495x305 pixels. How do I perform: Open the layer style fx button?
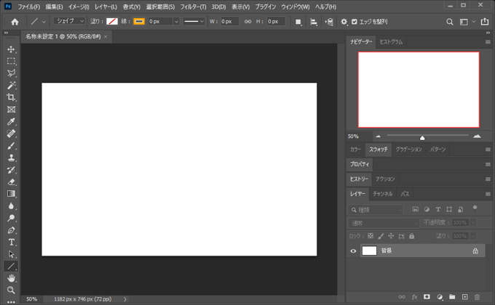coord(414,297)
